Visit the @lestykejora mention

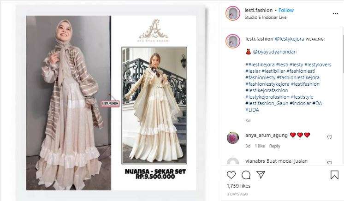pos(290,39)
